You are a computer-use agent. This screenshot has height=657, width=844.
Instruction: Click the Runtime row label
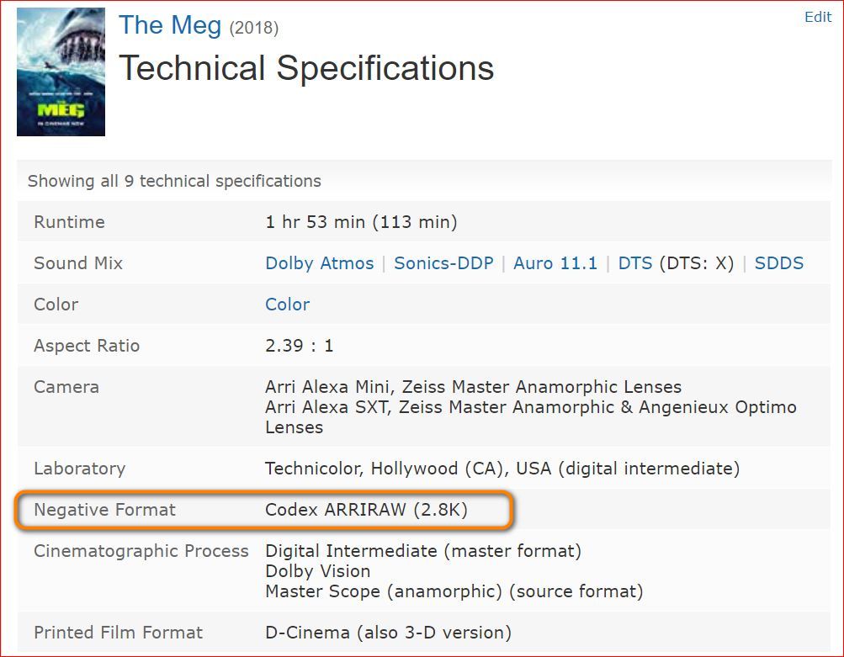(x=69, y=222)
